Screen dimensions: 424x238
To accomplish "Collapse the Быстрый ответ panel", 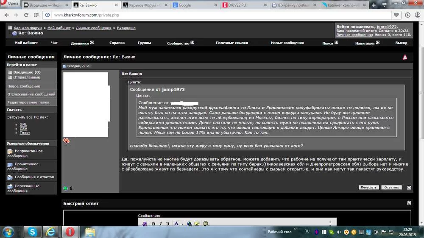I will [x=409, y=203].
